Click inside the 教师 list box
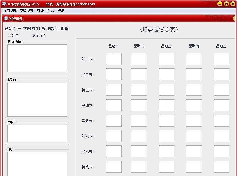This screenshot has width=237, height=176. [x=37, y=133]
